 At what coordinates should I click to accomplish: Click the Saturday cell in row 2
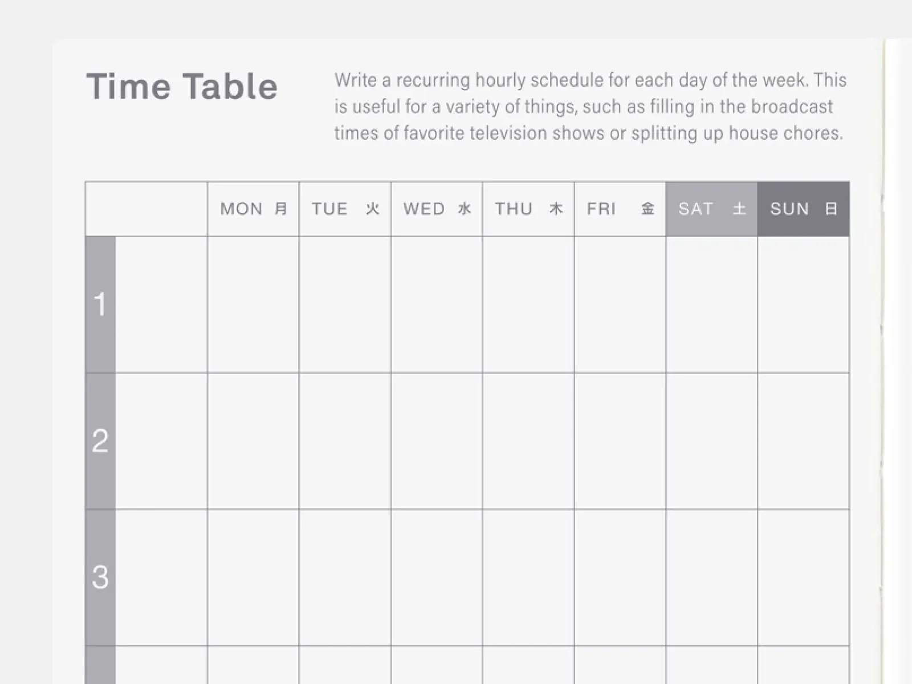tap(712, 441)
